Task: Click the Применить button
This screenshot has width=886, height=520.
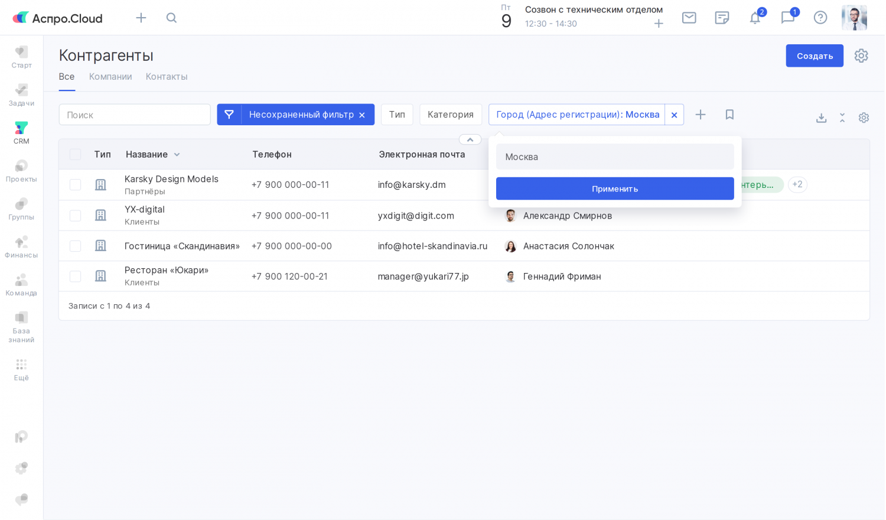Action: (x=615, y=189)
